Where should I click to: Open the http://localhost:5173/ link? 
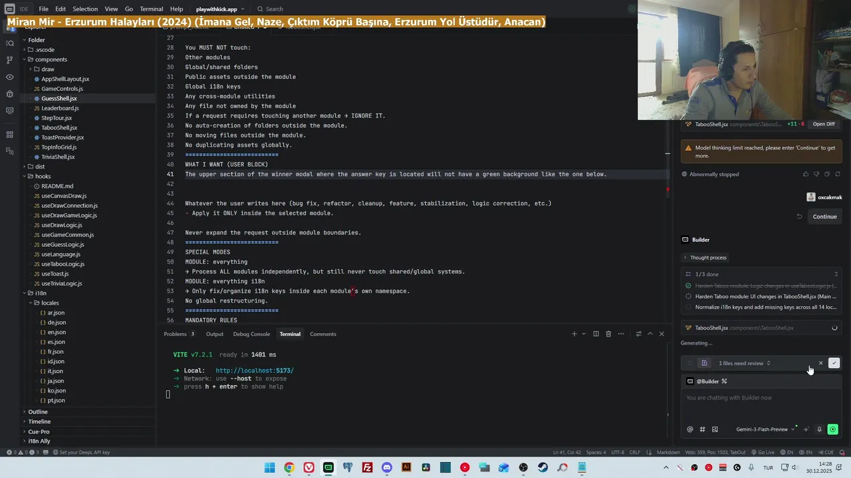pos(255,370)
